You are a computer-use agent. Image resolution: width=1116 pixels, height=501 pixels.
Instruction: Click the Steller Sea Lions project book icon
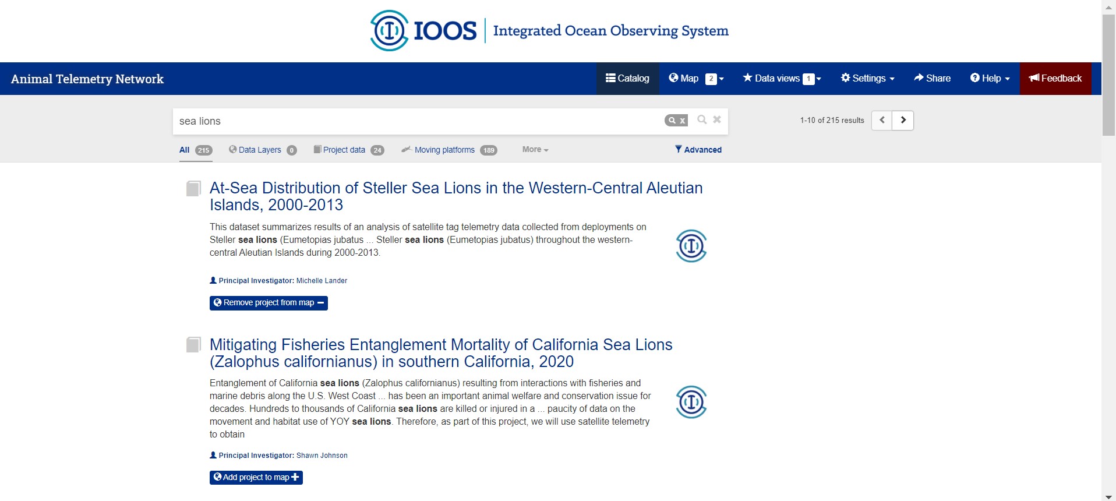pyautogui.click(x=193, y=189)
